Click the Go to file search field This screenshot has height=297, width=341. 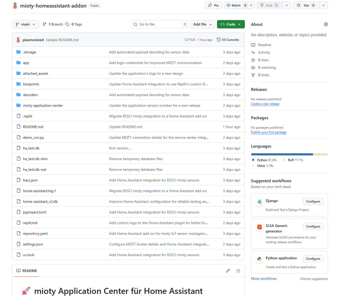159,24
